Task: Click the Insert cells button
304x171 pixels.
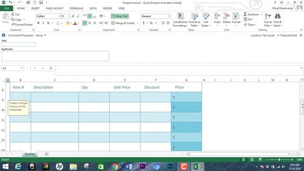Action: pyautogui.click(x=217, y=19)
